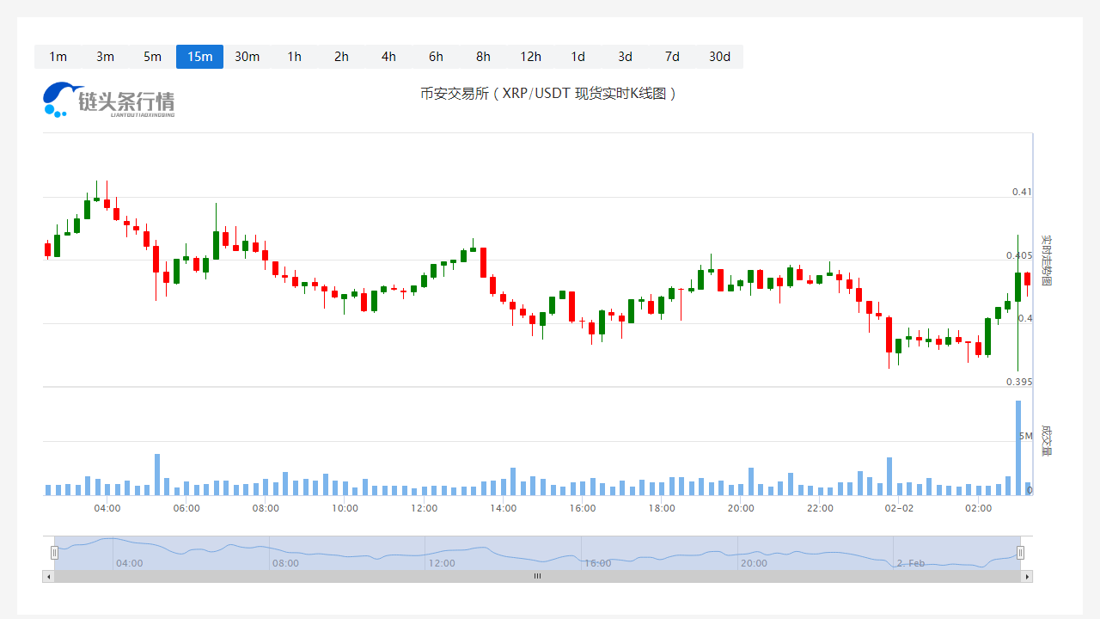Image resolution: width=1100 pixels, height=619 pixels.
Task: Click the scrollbar left arrow
Action: (x=47, y=576)
